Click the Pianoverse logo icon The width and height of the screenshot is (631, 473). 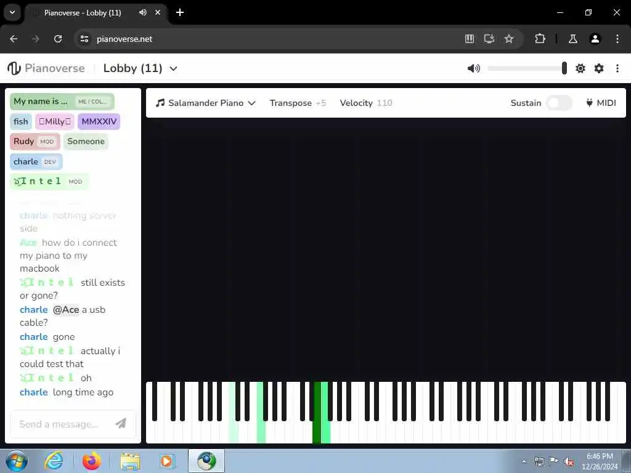coord(14,68)
